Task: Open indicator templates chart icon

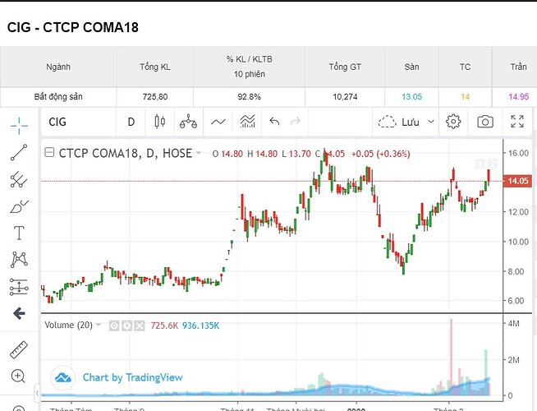Action: (x=247, y=122)
